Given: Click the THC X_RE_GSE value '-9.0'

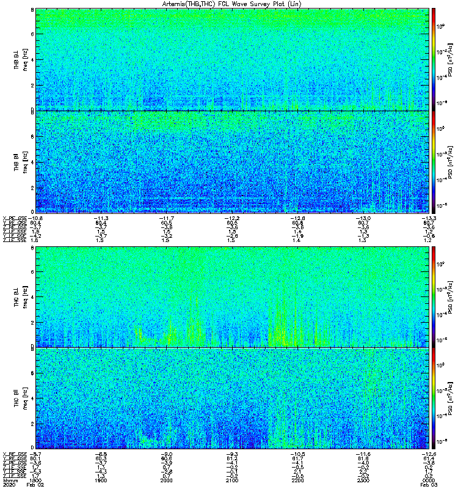Looking at the screenshot, I should point(166,454).
